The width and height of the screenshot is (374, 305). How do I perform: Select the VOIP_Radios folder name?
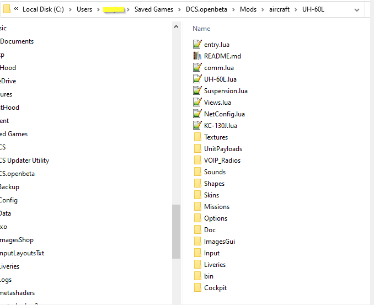222,160
